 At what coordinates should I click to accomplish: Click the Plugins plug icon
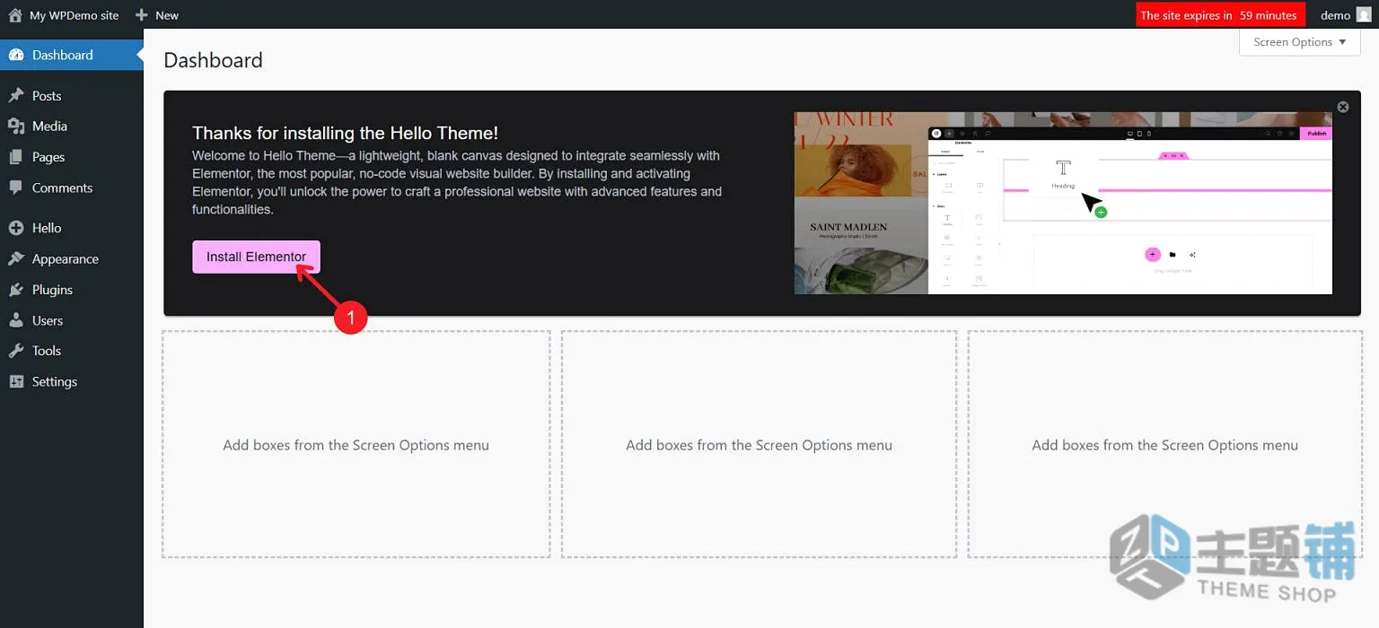click(x=16, y=290)
